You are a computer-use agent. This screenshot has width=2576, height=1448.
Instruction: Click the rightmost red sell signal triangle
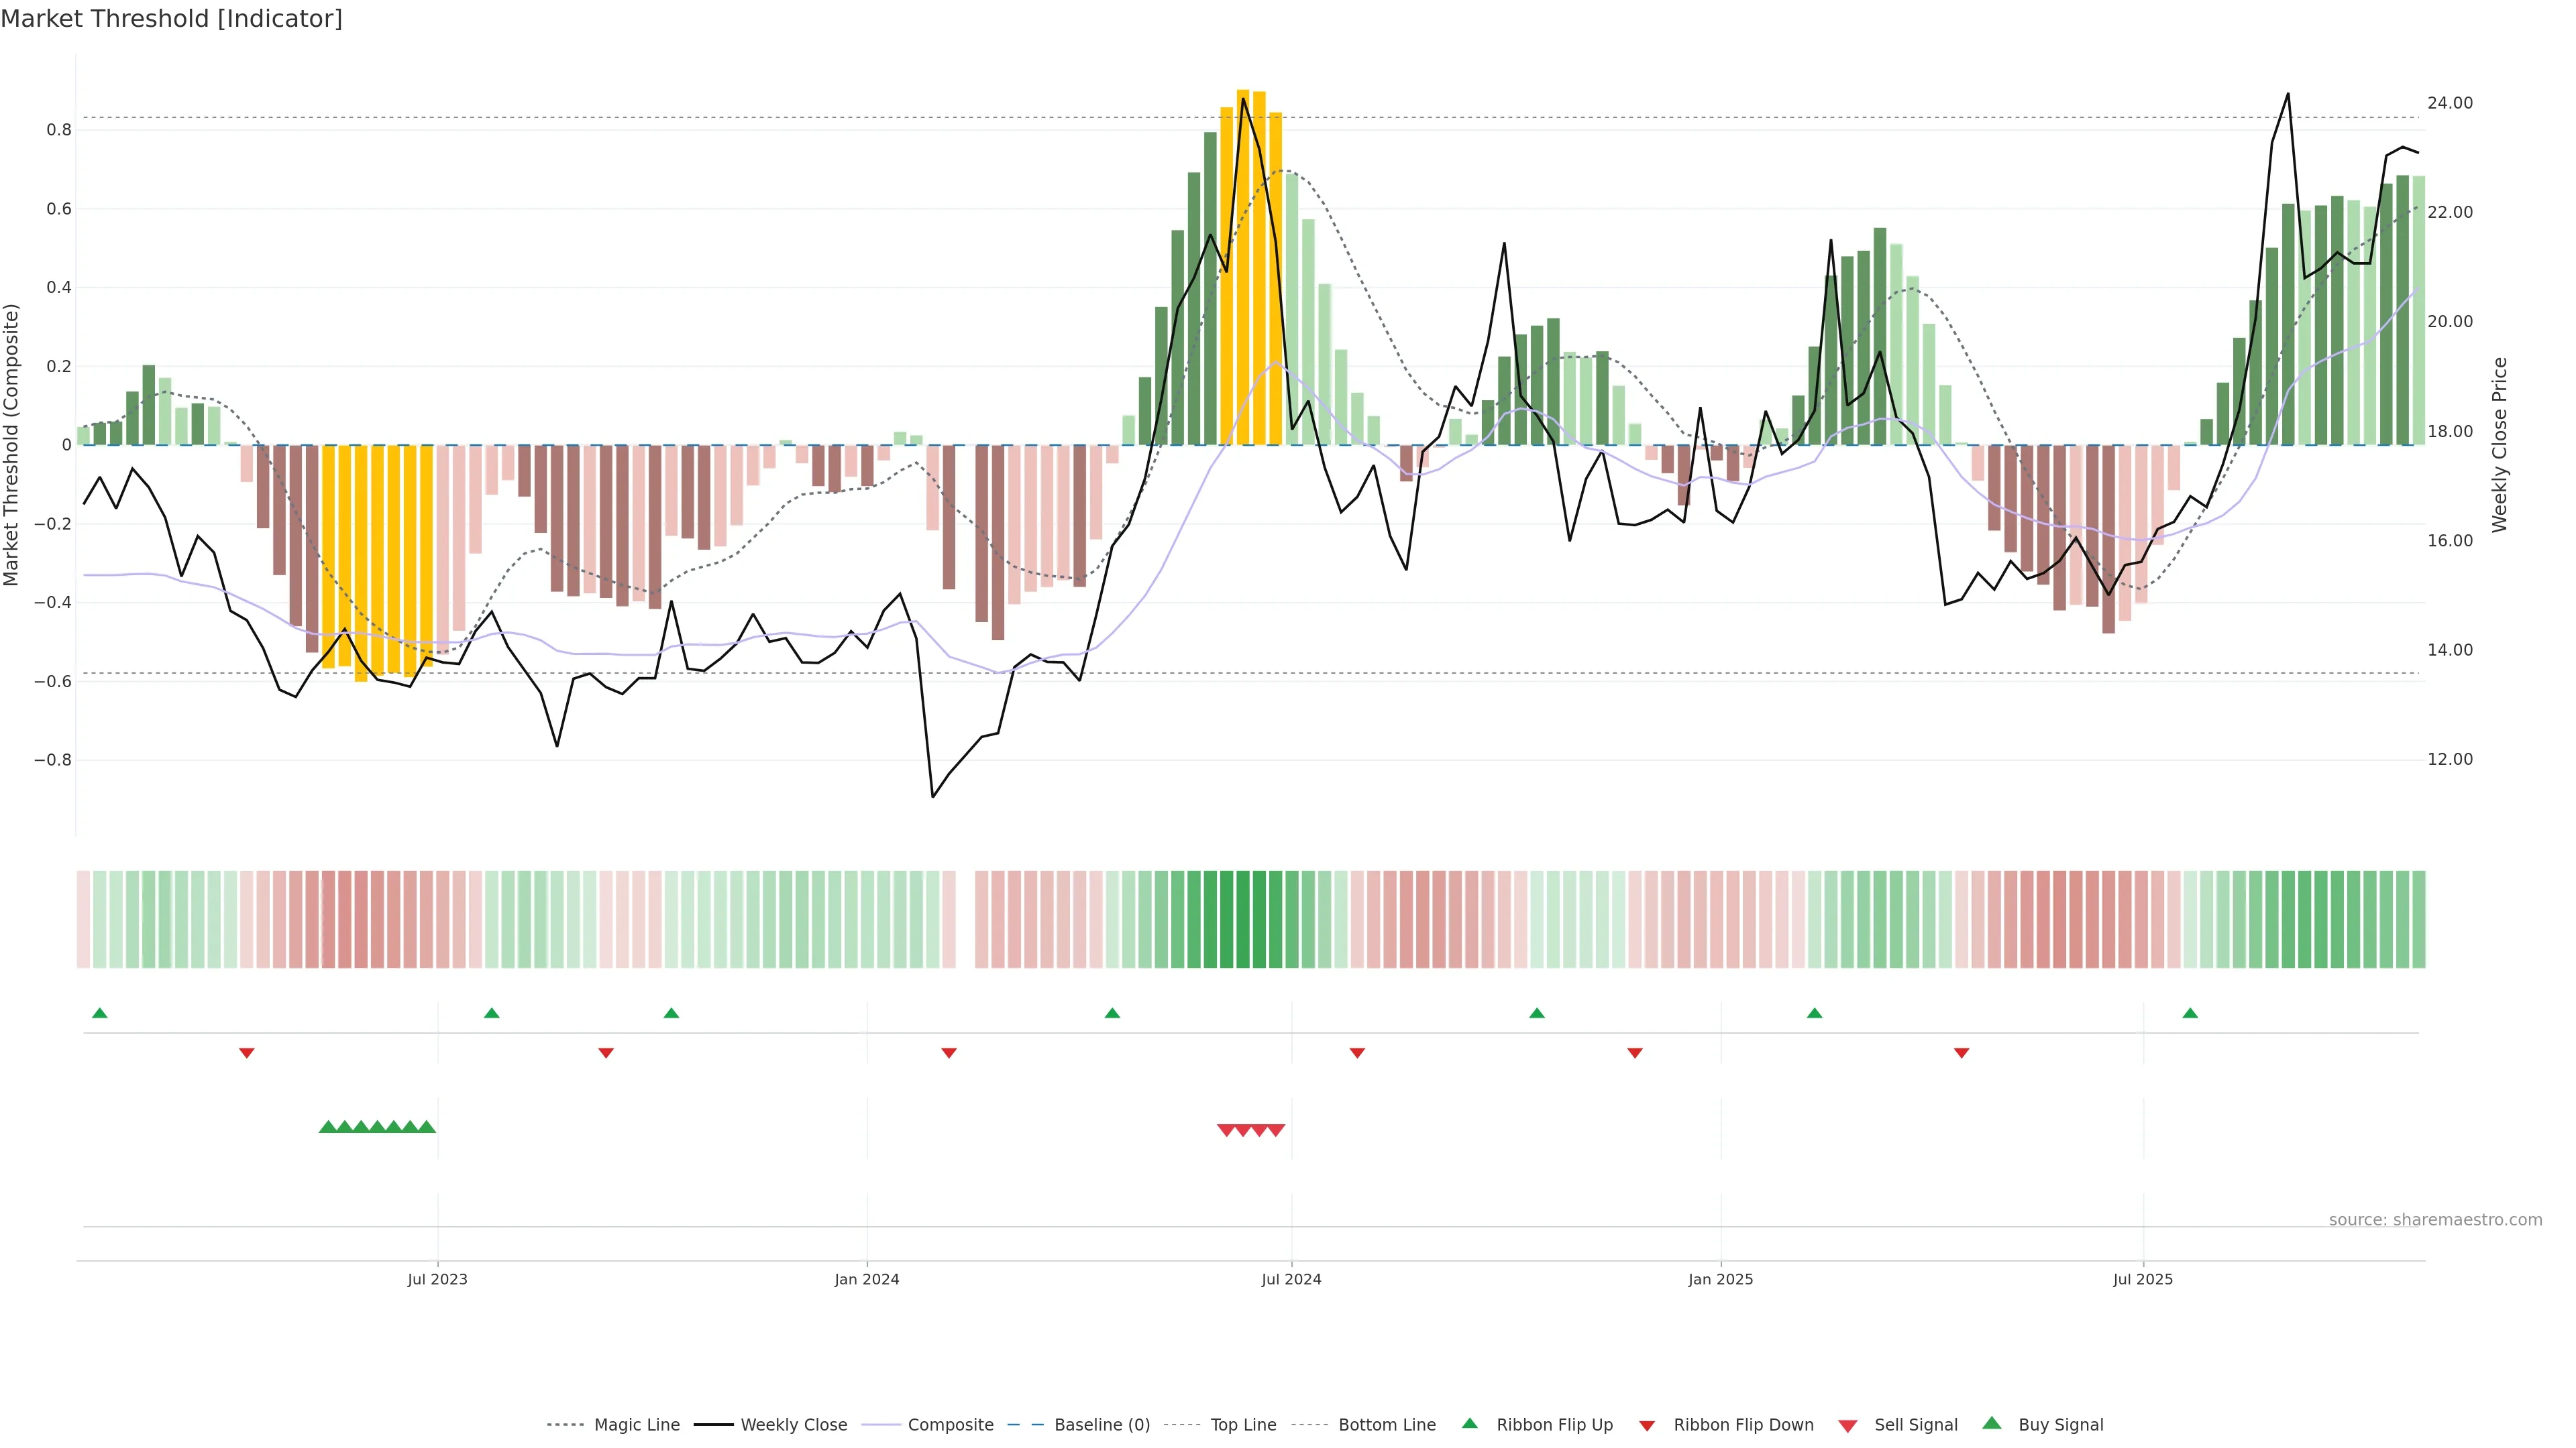point(1276,1130)
